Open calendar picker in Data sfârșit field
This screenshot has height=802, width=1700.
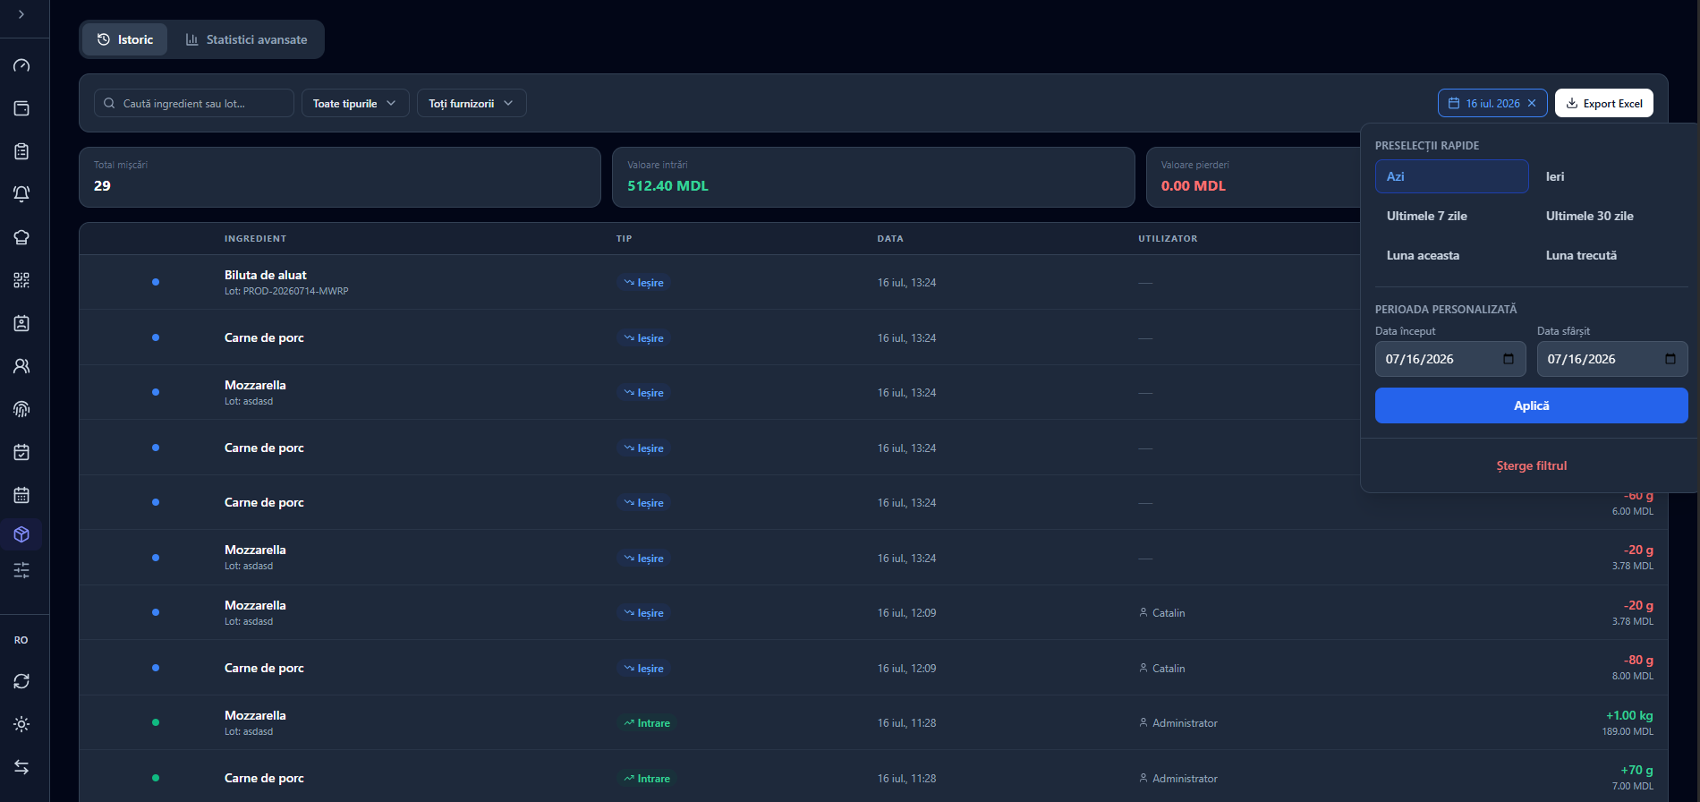click(x=1670, y=359)
